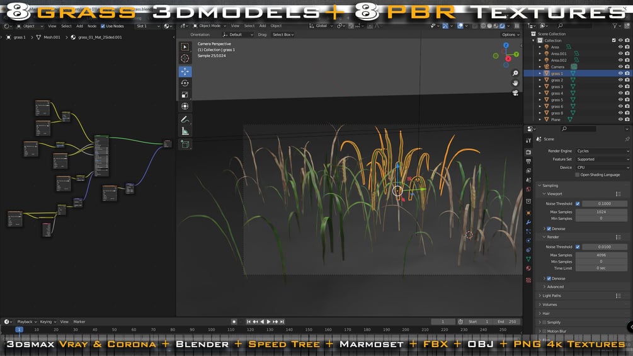Collapse the Sampling panel
This screenshot has width=633, height=356.
click(x=550, y=186)
